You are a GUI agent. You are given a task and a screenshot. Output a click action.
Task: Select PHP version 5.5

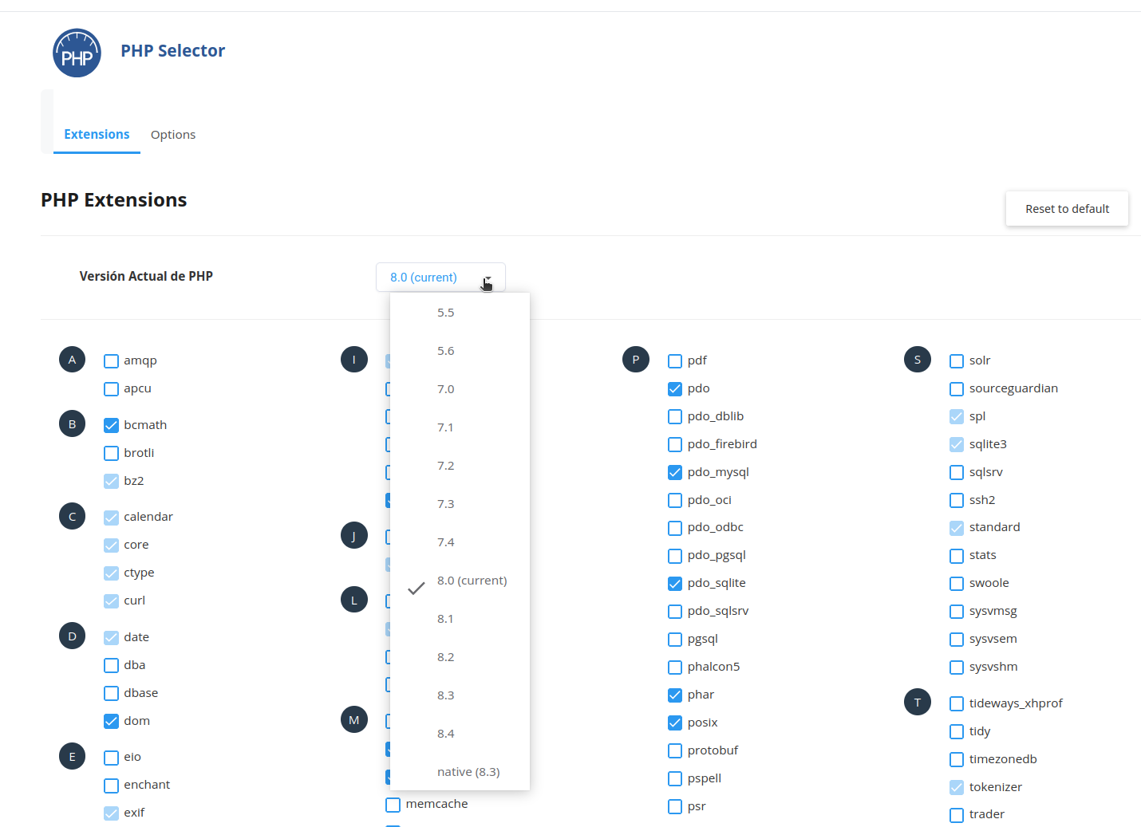(x=460, y=313)
